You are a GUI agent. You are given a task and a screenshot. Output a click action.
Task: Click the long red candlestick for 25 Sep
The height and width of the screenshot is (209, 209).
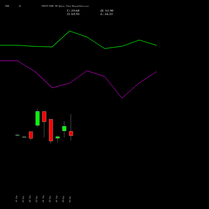point(51,130)
